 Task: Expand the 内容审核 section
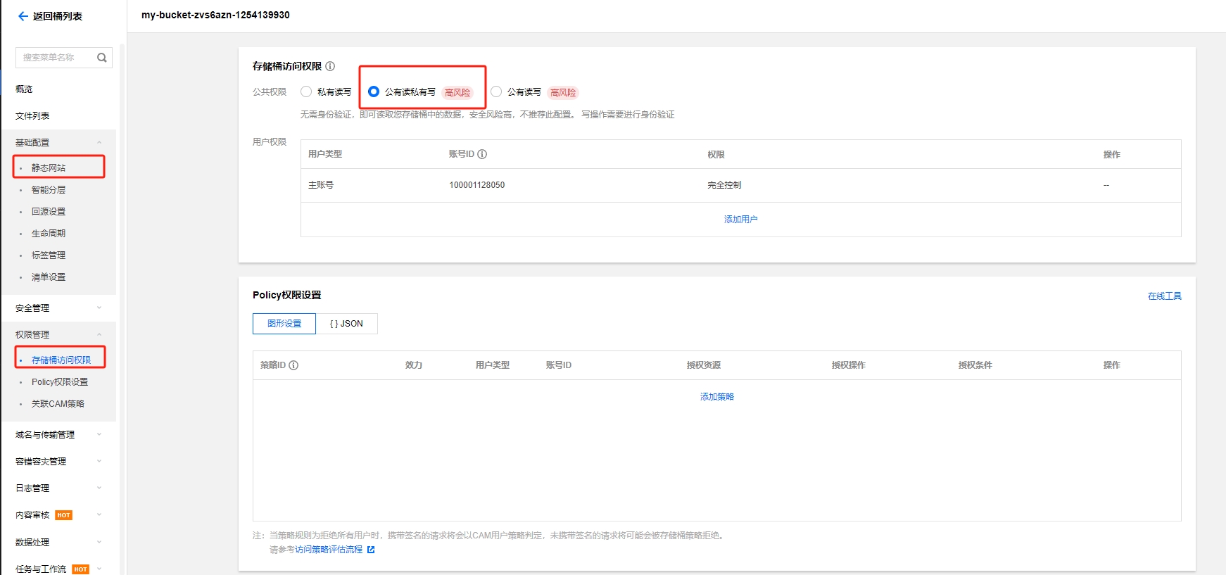point(99,514)
